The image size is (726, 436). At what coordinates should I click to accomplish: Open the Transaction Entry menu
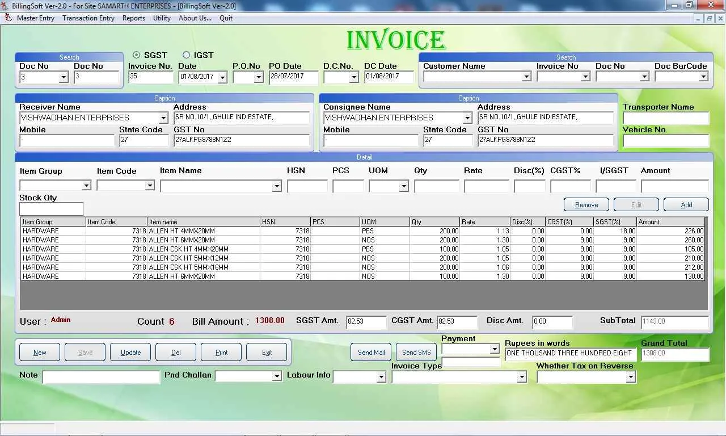[88, 18]
